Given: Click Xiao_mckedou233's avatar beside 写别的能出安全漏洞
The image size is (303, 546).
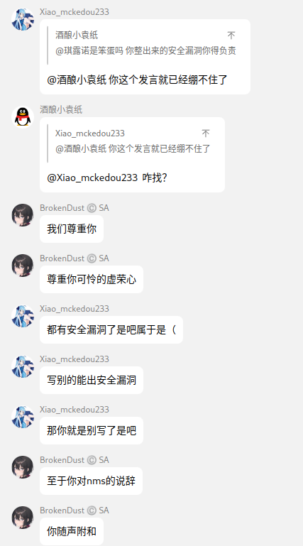Looking at the screenshot, I should [23, 366].
